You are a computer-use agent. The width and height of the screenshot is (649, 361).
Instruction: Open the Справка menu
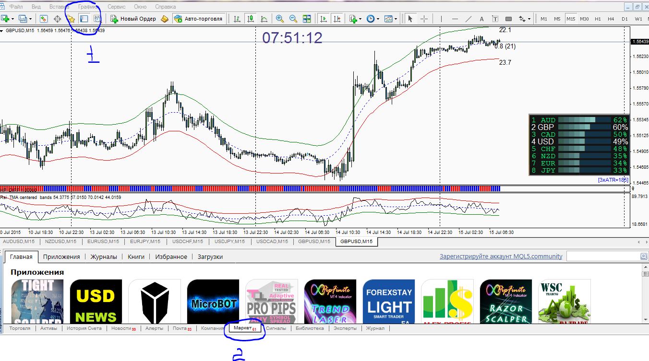[166, 7]
